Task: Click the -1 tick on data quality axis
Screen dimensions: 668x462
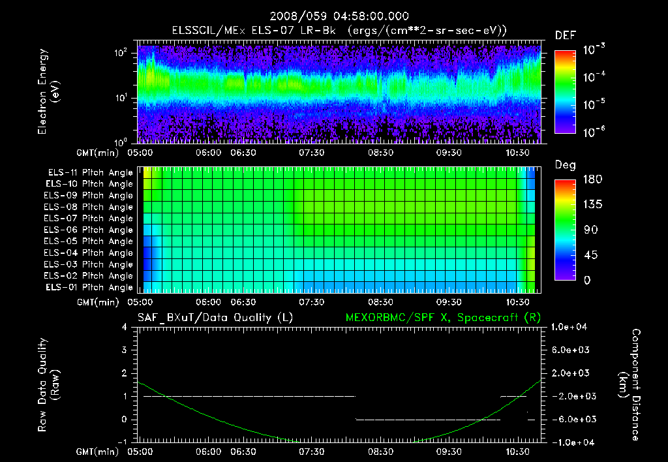Action: pyautogui.click(x=122, y=442)
